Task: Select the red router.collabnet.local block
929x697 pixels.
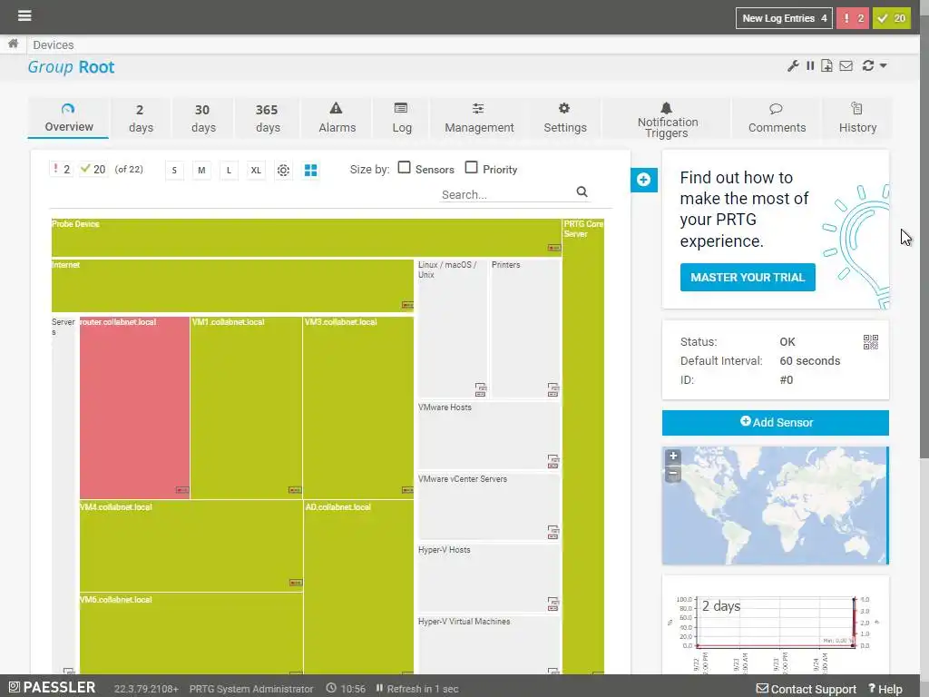Action: pos(134,407)
